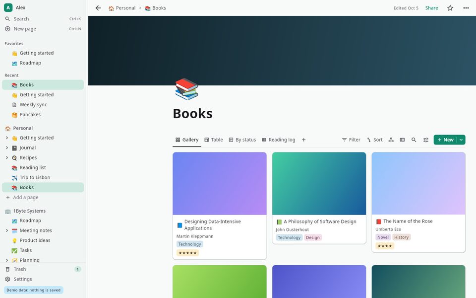This screenshot has width=476, height=298.
Task: Click the Designing Data-Intensive Applications title
Action: click(213, 224)
